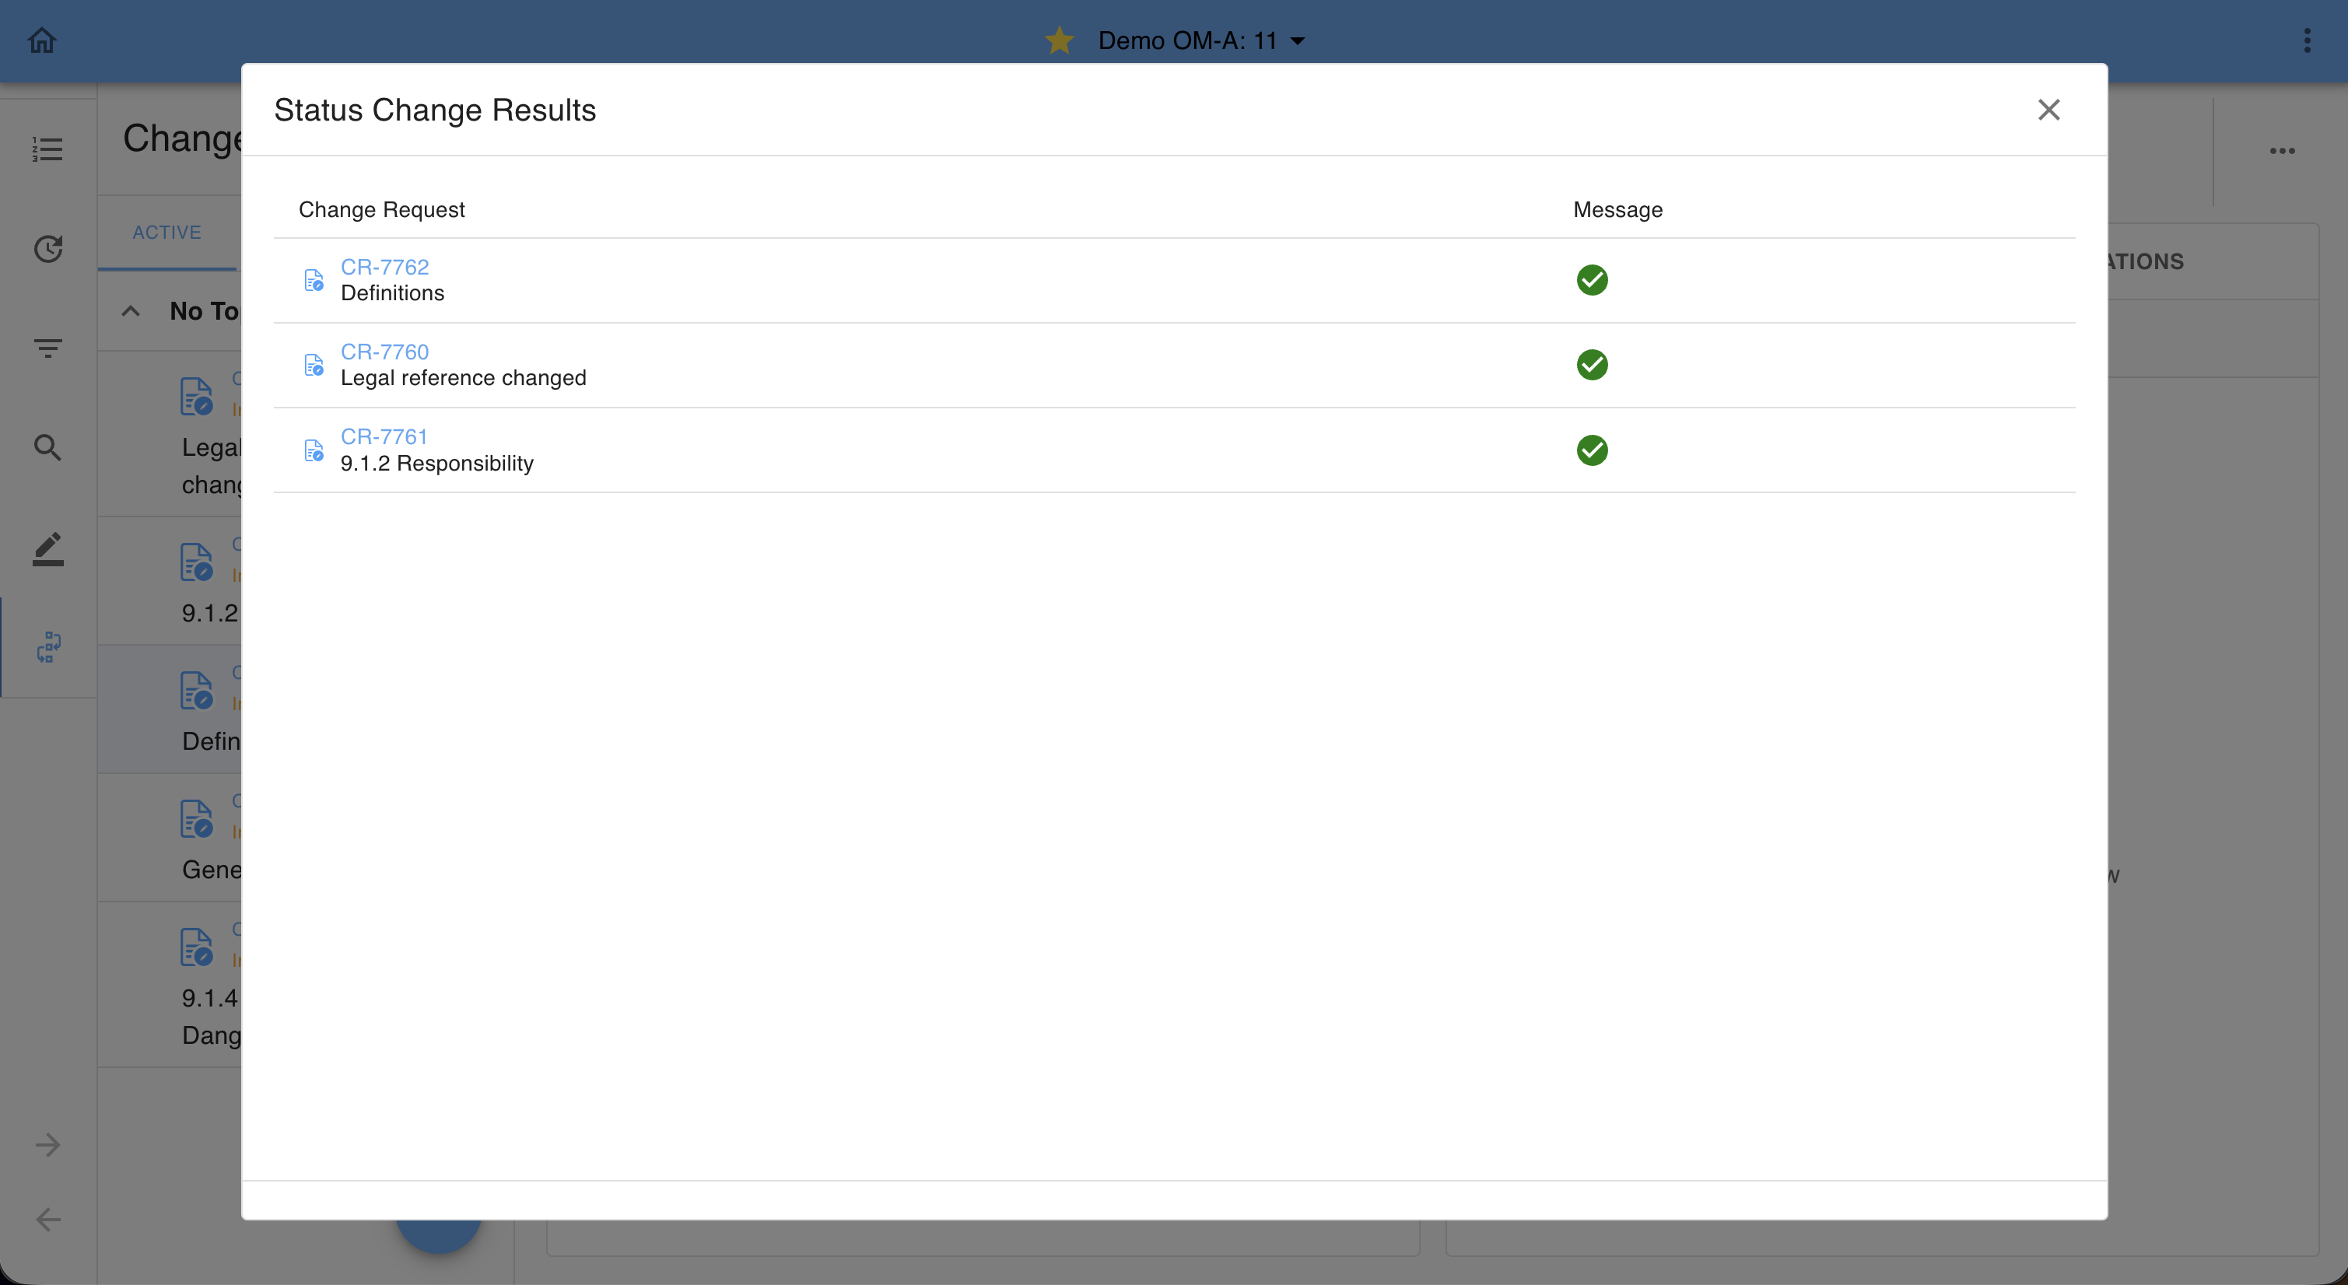Click the green check for CR-7761
Image resolution: width=2348 pixels, height=1285 pixels.
(x=1592, y=450)
